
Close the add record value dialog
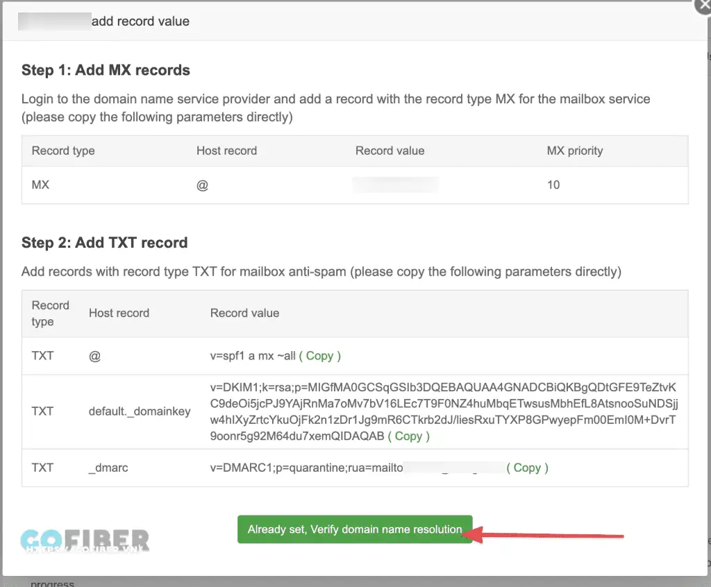click(x=703, y=6)
